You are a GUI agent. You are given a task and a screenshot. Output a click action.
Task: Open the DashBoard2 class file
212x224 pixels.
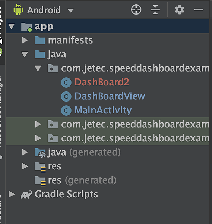click(x=102, y=82)
